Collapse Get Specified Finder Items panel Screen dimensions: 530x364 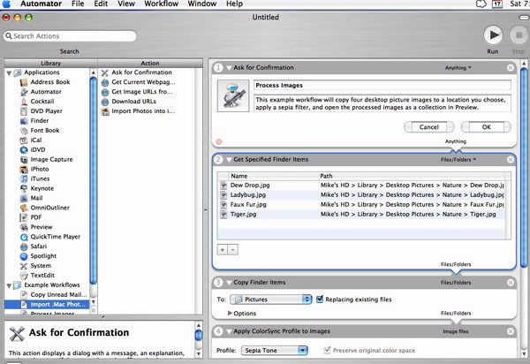(229, 160)
